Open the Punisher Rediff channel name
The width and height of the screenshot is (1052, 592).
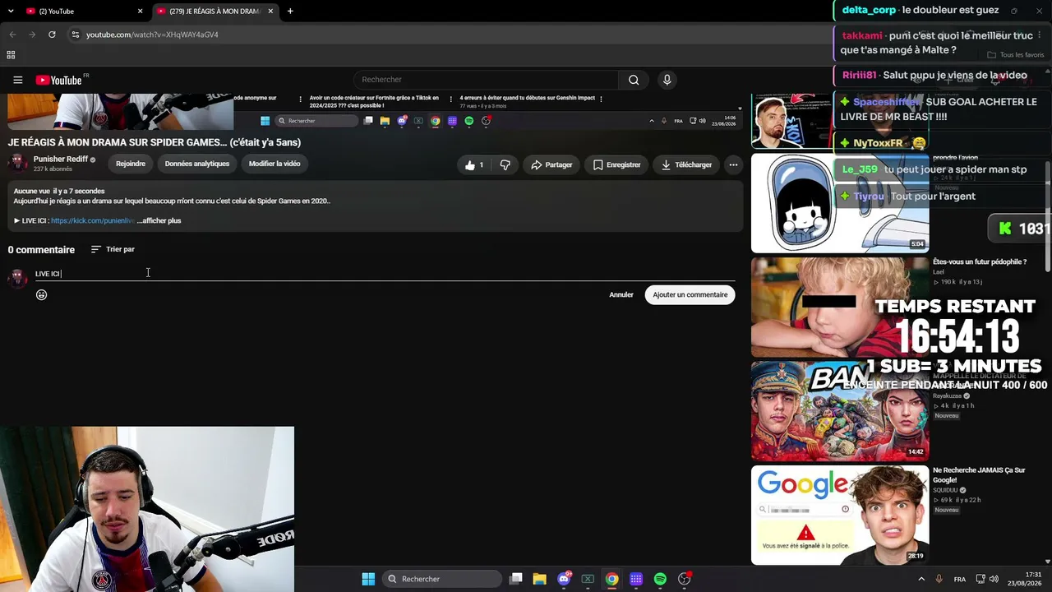point(61,159)
